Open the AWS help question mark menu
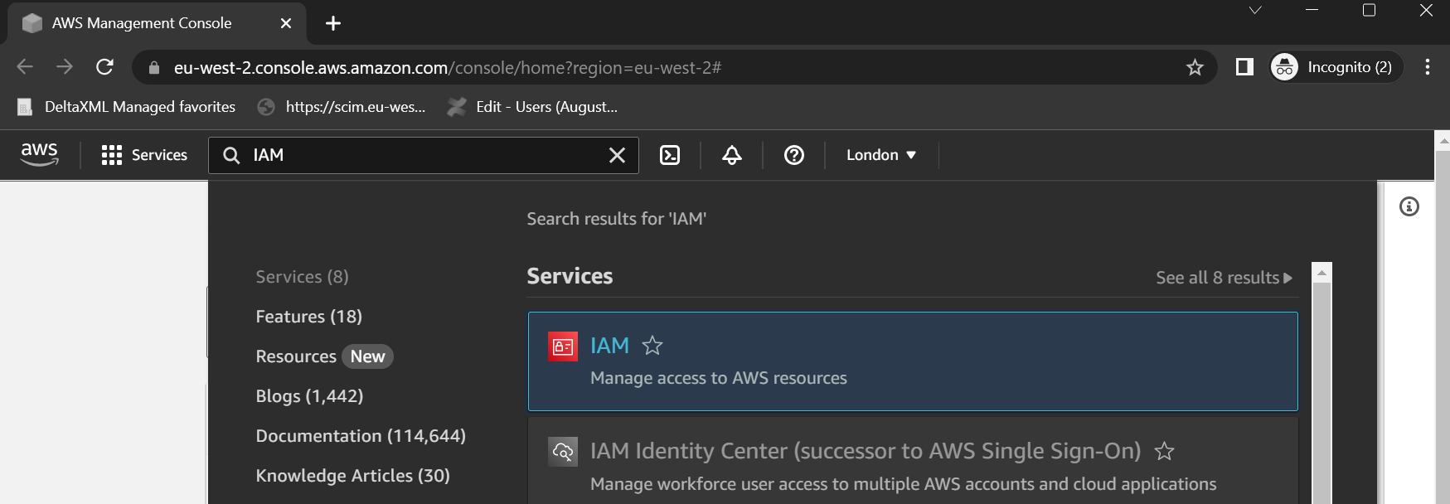The image size is (1450, 504). click(x=793, y=155)
